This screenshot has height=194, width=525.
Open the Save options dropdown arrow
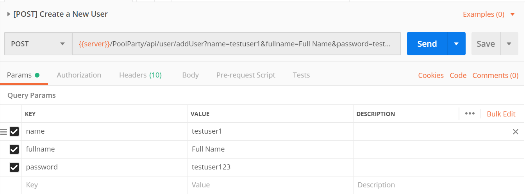point(509,44)
